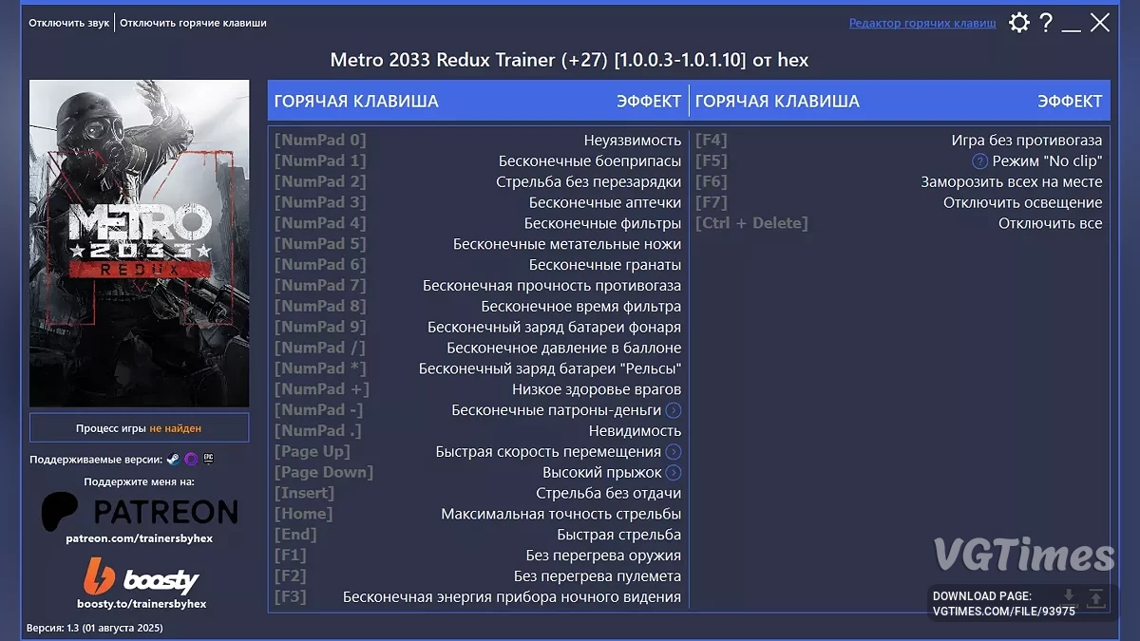Toggle Неуязвимость cheat

pyautogui.click(x=633, y=141)
